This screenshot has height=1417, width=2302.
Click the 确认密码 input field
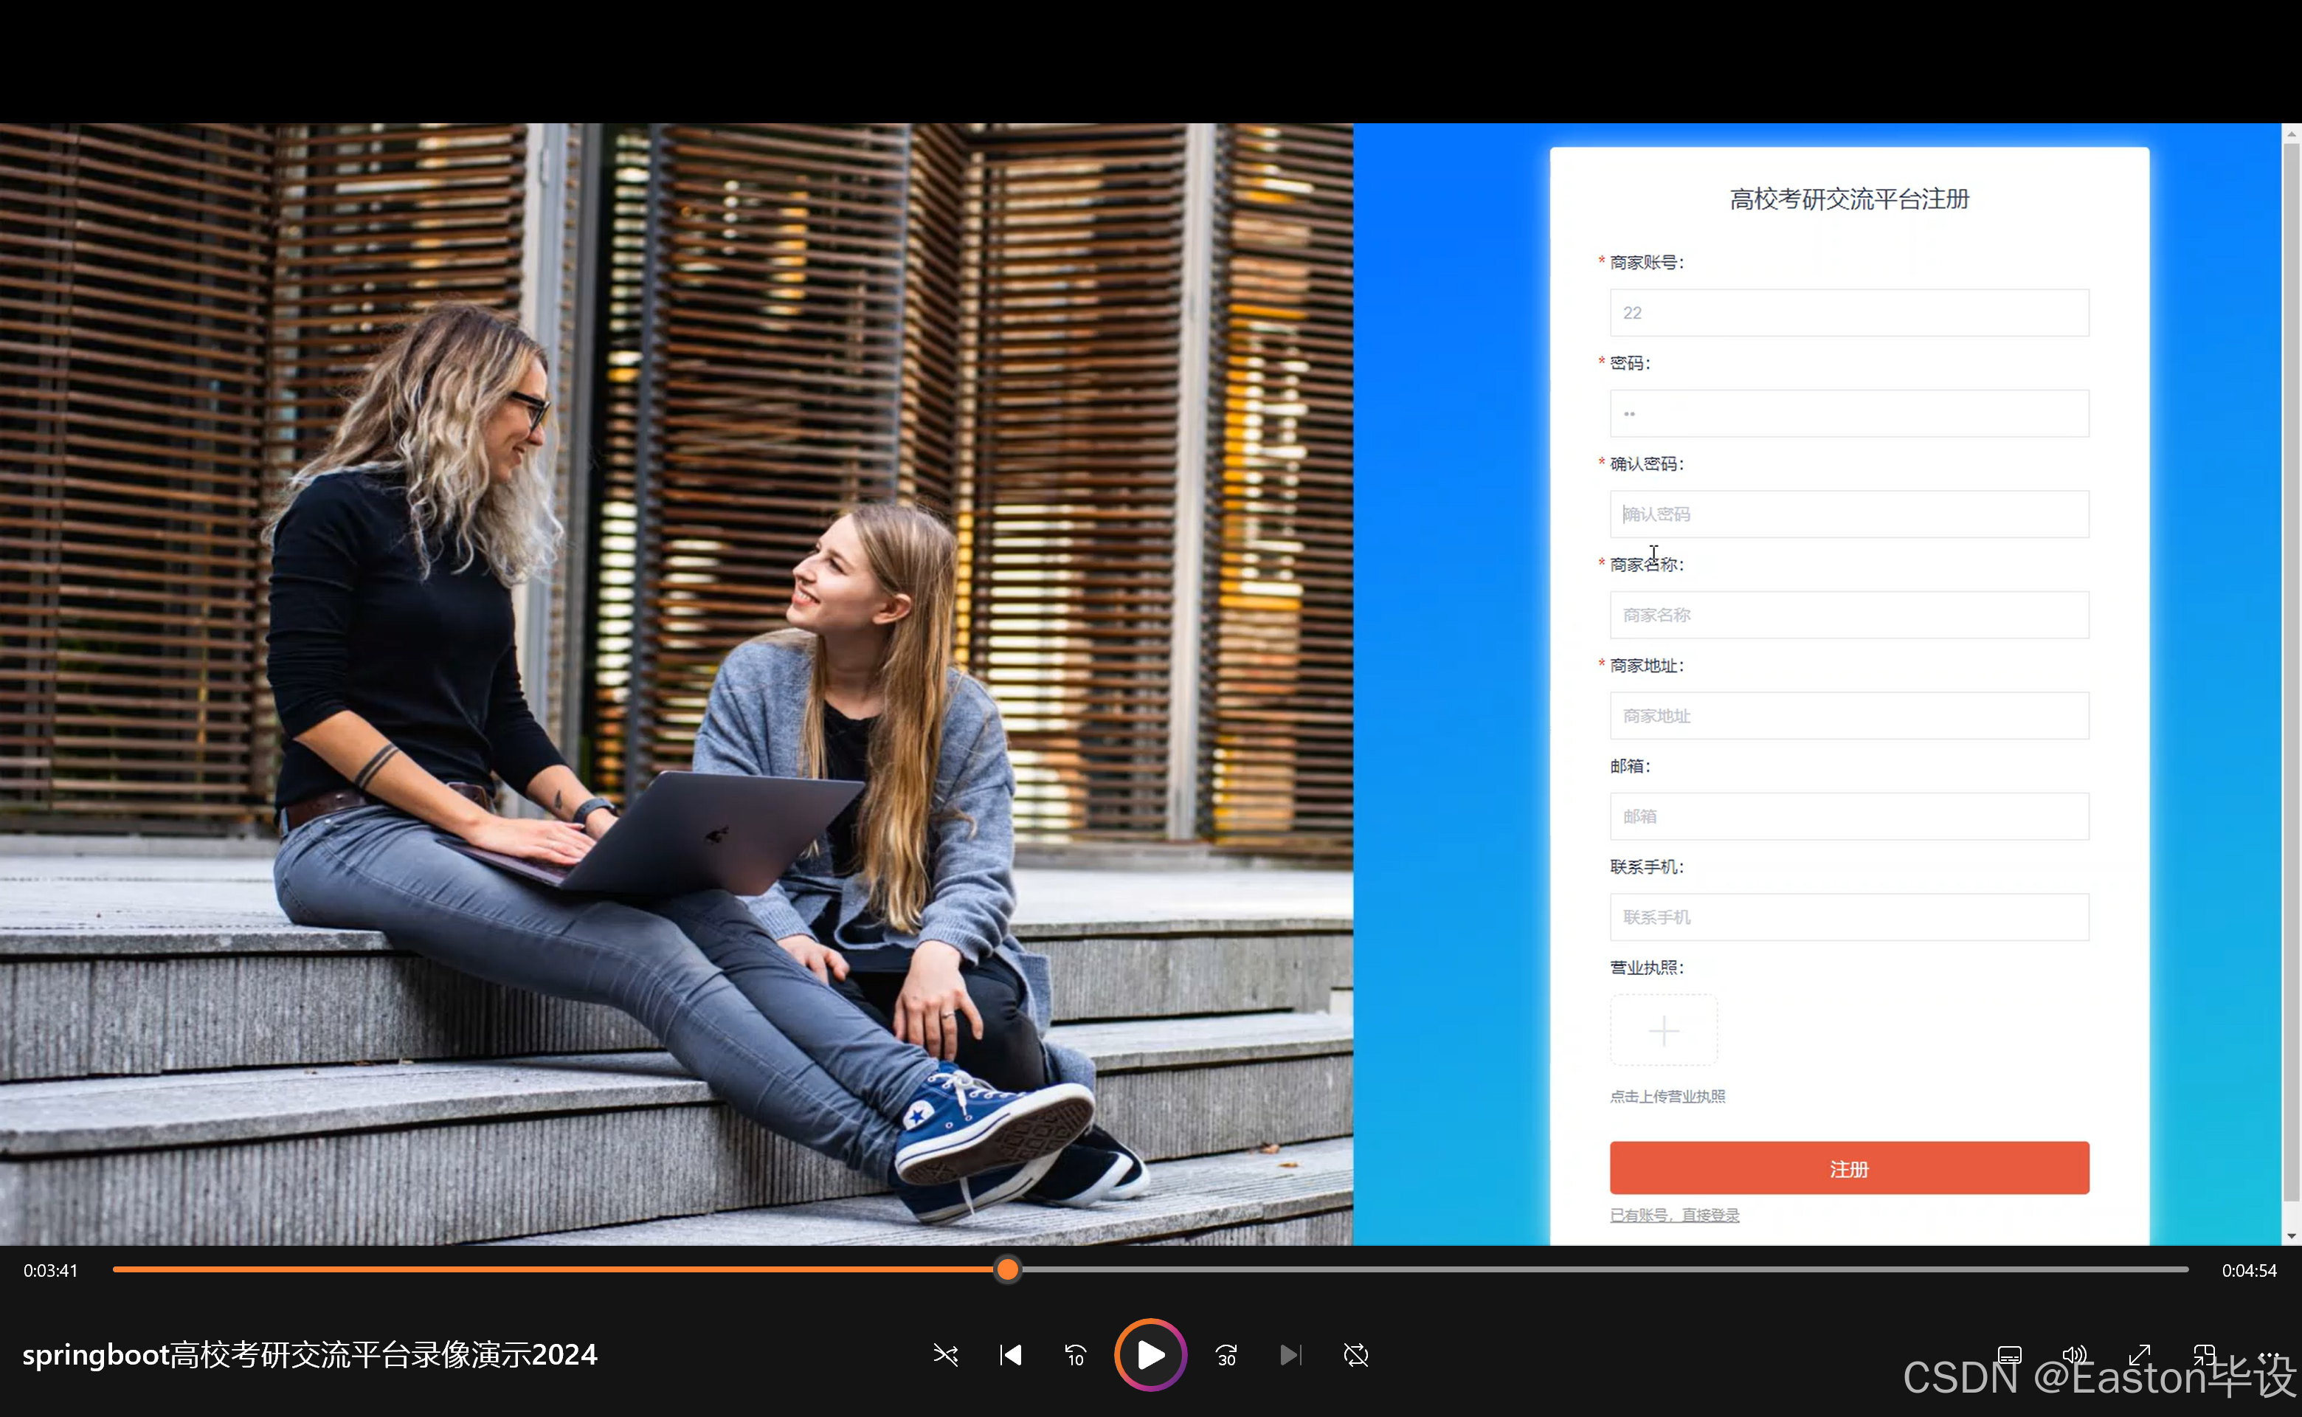point(1848,514)
